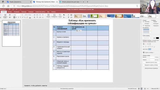
Task: Open a new browser tab
Action: tap(87, 2)
